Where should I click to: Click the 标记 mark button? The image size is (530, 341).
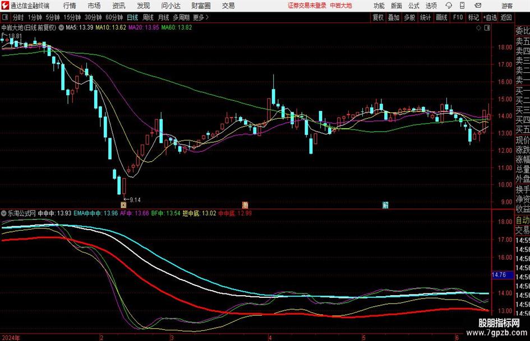[x=473, y=17]
